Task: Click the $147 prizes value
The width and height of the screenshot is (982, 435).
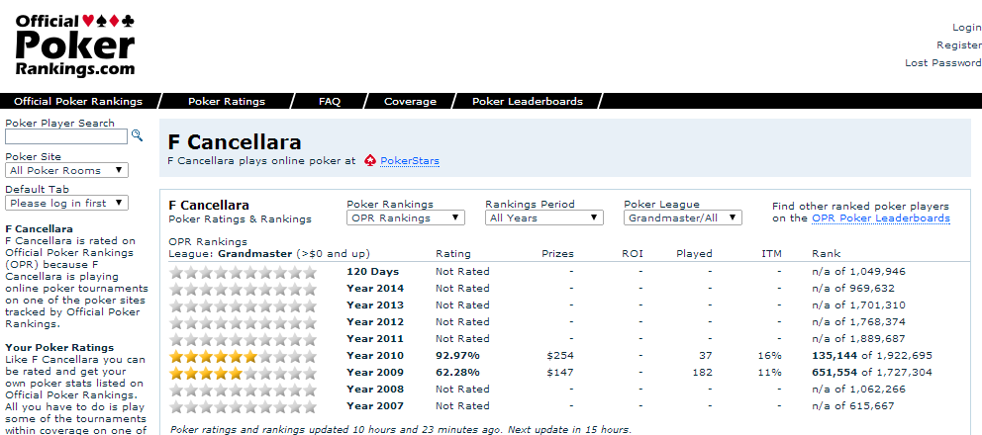Action: [x=560, y=373]
